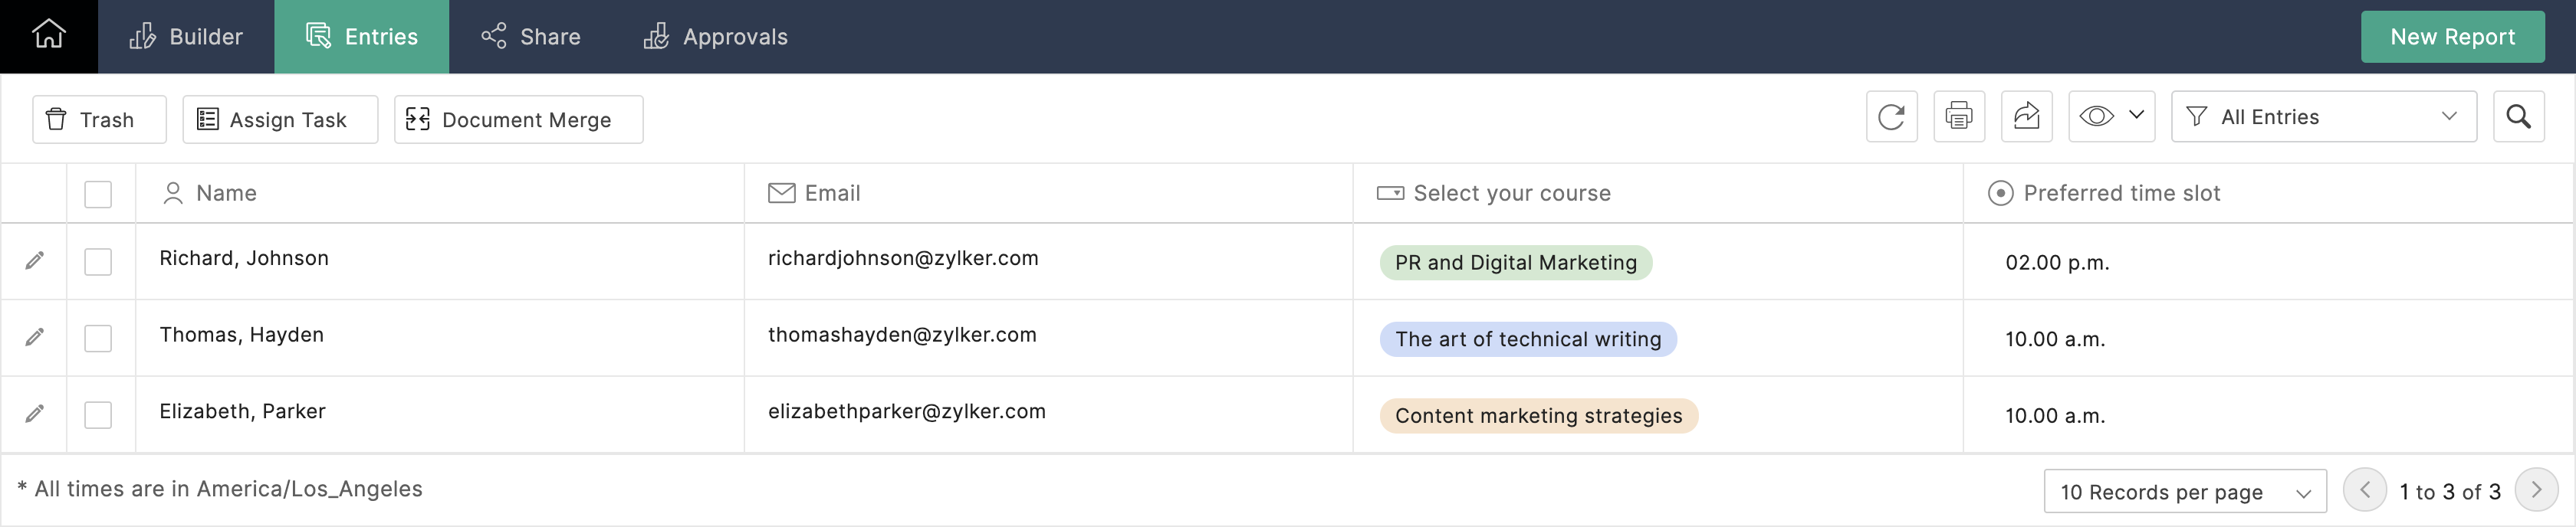Viewport: 2576px width, 527px height.
Task: Edit Richard Johnson's entry with pencil icon
Action: [35, 261]
